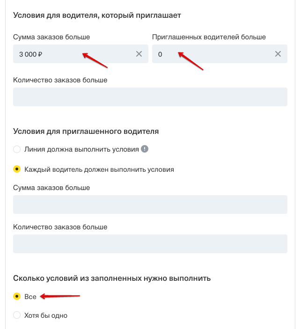The width and height of the screenshot is (300, 329).
Task: Choose "Каждый водитель должен выполнить условия" radio
Action: click(x=17, y=169)
